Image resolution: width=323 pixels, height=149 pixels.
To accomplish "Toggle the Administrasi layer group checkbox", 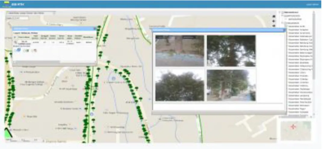I will click(283, 12).
